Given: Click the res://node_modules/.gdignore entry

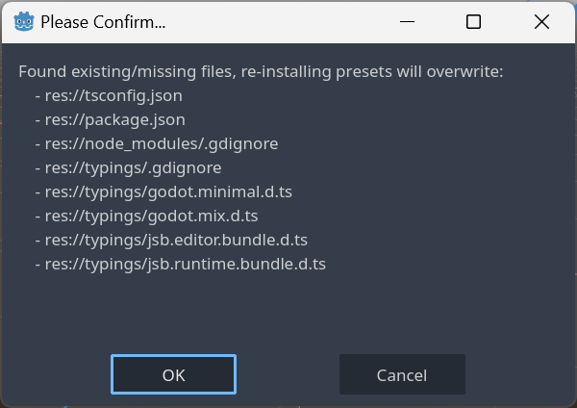Looking at the screenshot, I should click(157, 143).
